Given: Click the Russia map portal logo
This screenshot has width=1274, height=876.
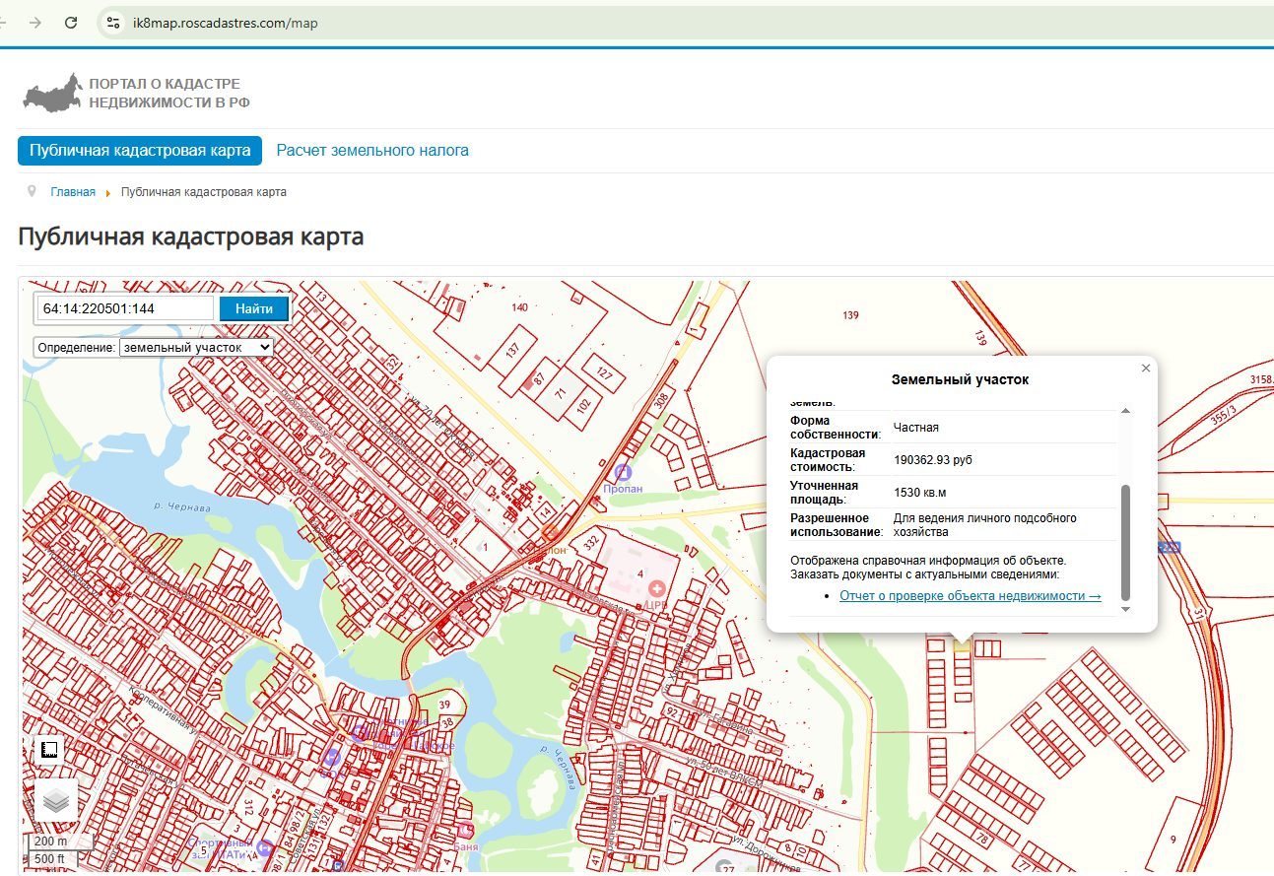Looking at the screenshot, I should 52,92.
